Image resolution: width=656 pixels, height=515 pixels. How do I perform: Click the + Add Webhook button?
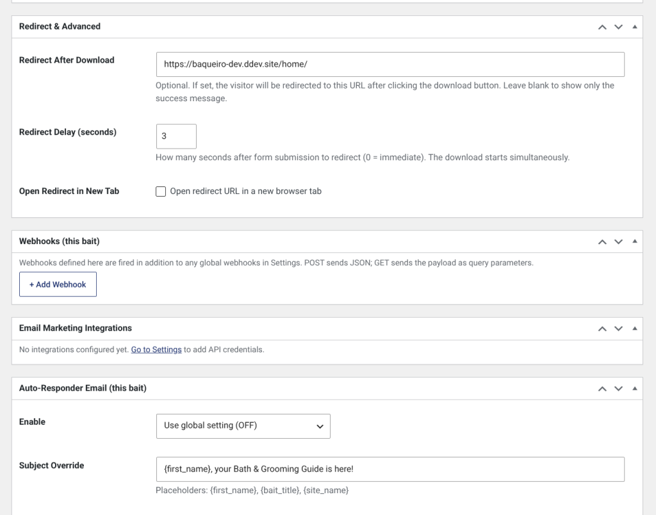coord(58,284)
